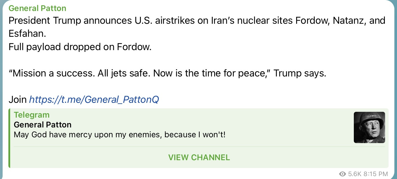The width and height of the screenshot is (397, 179).
Task: Click the green Telegram preview header
Action: [32, 115]
